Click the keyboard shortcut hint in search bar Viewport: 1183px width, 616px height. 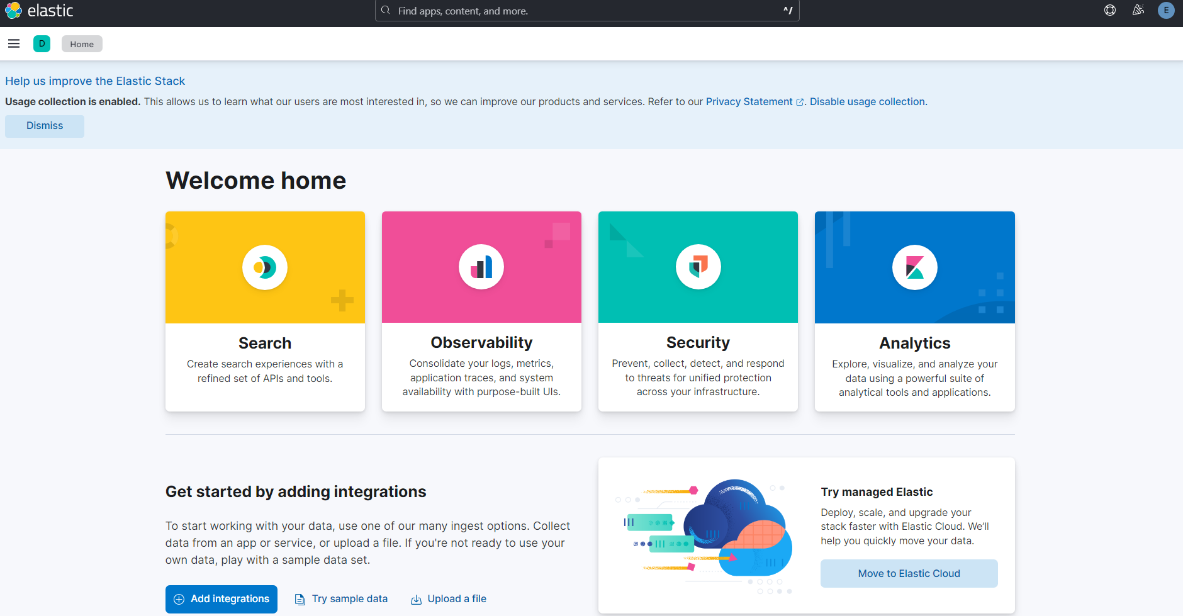788,11
